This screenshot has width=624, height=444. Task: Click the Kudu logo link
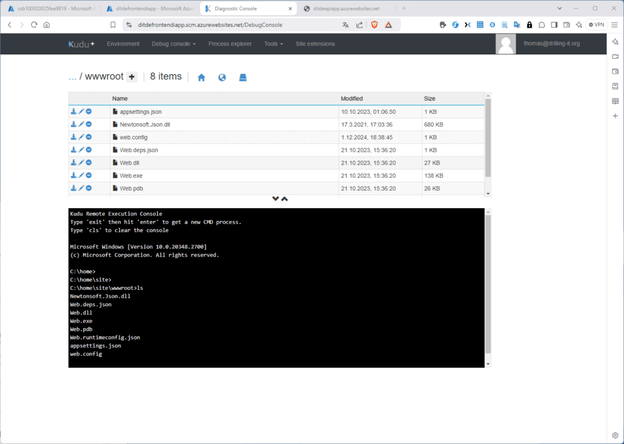pos(82,44)
